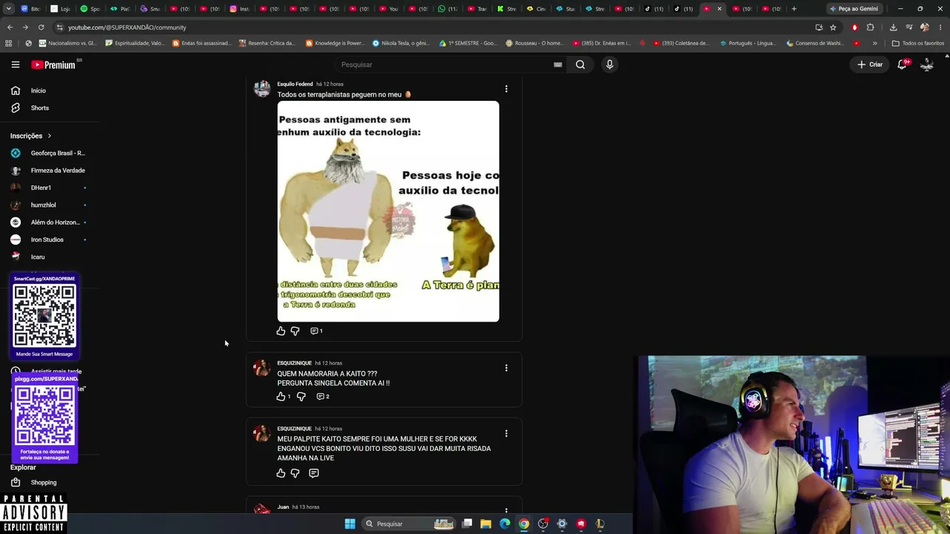Switch to the Instagram browser tab
This screenshot has width=950, height=534.
click(x=239, y=9)
